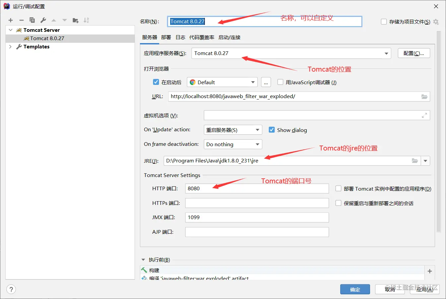This screenshot has width=446, height=299.
Task: Sort configurations alphabetically
Action: [86, 20]
